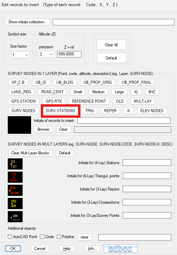This screenshot has height=255, width=177.
Task: Select the BVC button
Action: (x=152, y=92)
